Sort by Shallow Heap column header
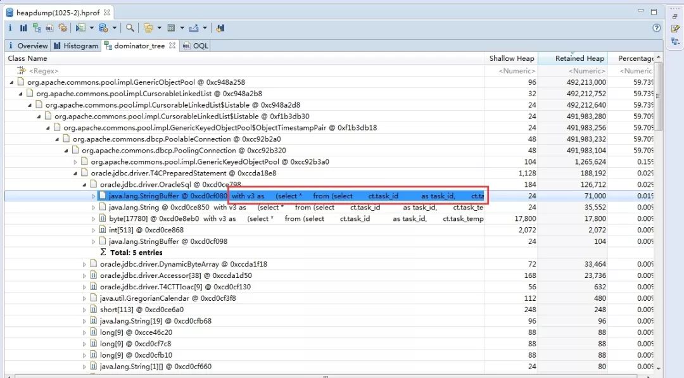 point(511,58)
